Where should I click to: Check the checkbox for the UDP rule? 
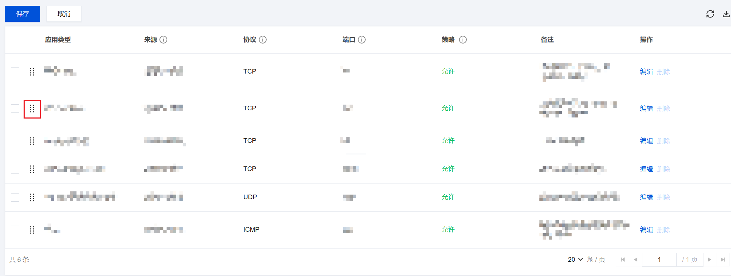point(15,197)
